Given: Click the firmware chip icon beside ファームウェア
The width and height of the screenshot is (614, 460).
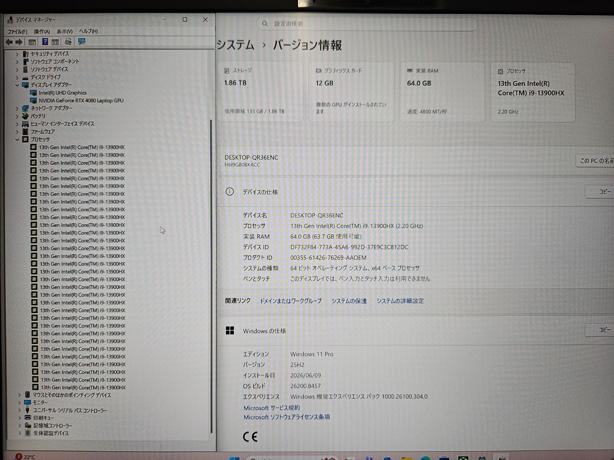Looking at the screenshot, I should (25, 131).
